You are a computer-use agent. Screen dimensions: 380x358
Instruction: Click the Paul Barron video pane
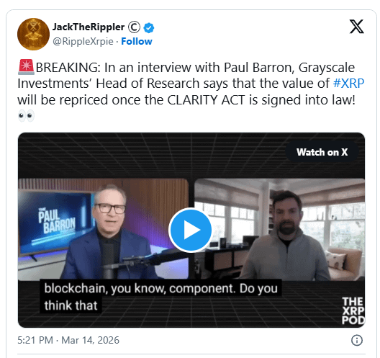(103, 230)
